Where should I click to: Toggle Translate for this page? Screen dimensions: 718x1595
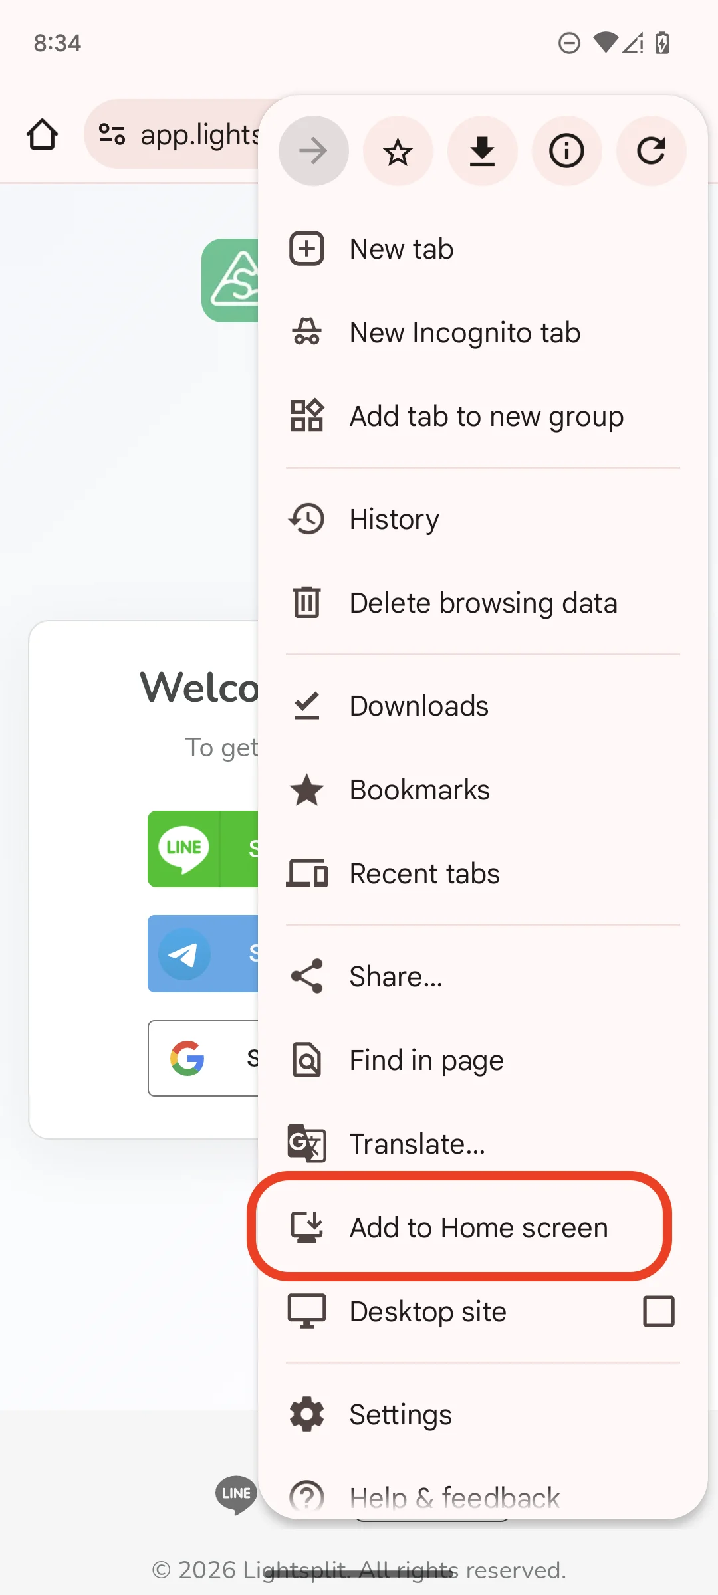tap(417, 1143)
